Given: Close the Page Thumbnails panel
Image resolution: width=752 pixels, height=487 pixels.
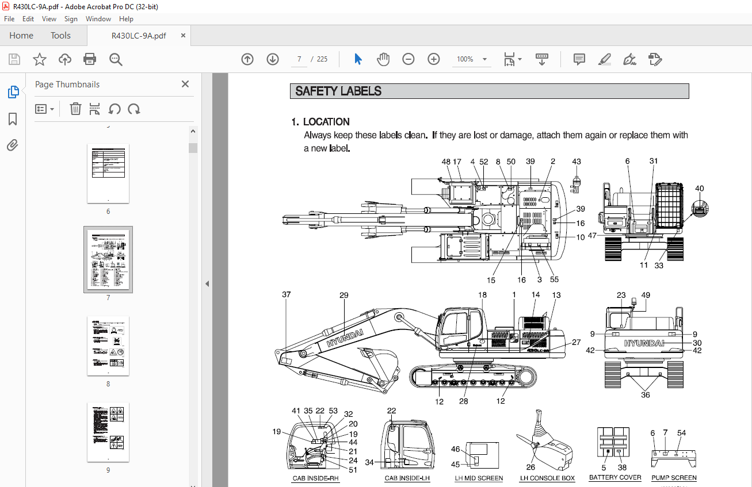Looking at the screenshot, I should tap(185, 84).
